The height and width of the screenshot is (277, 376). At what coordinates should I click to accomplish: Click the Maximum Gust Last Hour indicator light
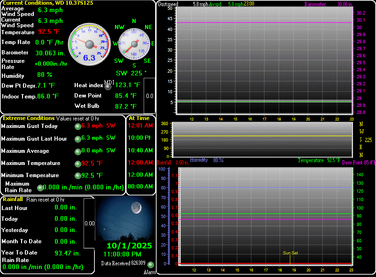77,139
